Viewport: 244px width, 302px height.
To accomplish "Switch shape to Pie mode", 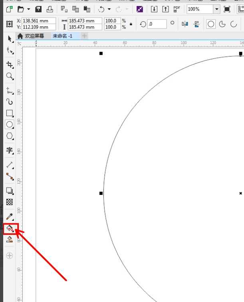I will [222, 24].
